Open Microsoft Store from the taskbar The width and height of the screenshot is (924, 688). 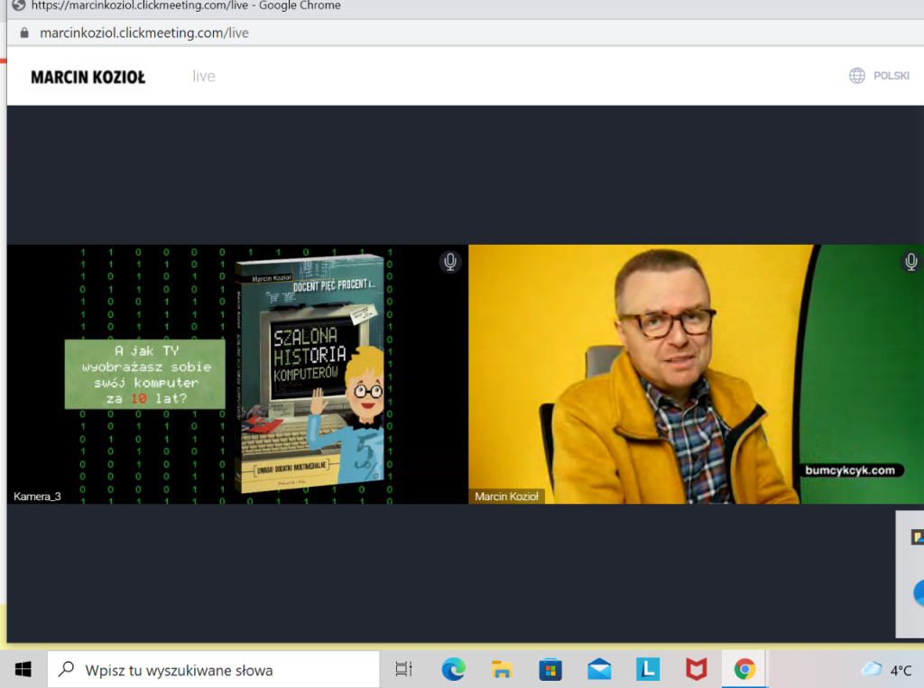tap(550, 669)
